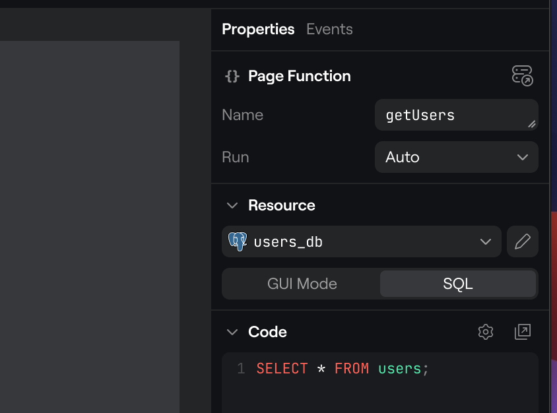The width and height of the screenshot is (557, 413).
Task: Click the resize handle on the Name field
Action: 531,123
